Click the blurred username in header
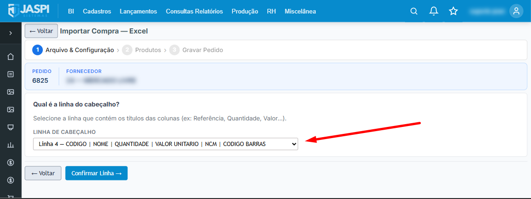 click(486, 11)
